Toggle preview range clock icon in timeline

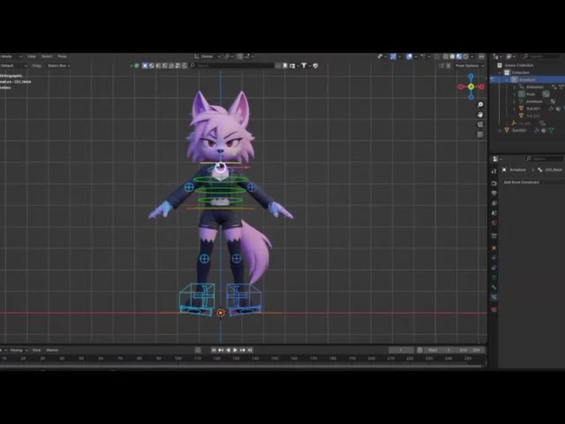coord(420,350)
